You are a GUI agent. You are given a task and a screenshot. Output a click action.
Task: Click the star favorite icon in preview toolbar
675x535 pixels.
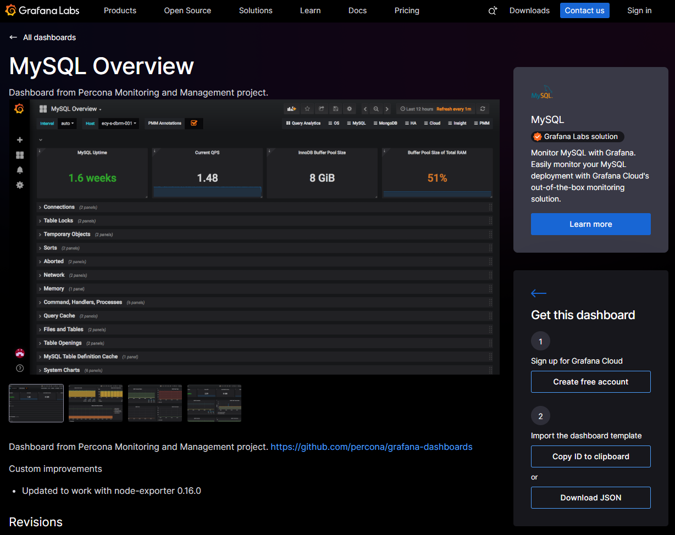point(307,109)
